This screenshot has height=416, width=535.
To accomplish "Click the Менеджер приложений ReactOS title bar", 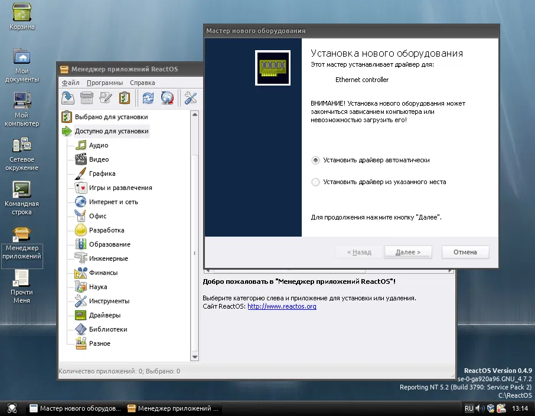I will click(x=131, y=69).
